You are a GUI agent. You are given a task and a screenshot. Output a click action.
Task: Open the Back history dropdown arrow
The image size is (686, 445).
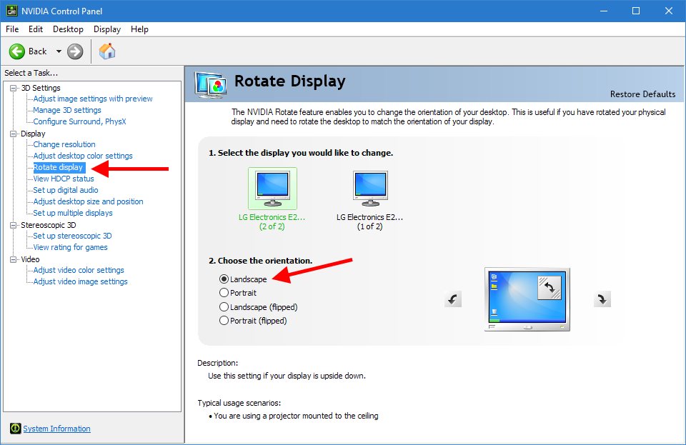point(59,51)
